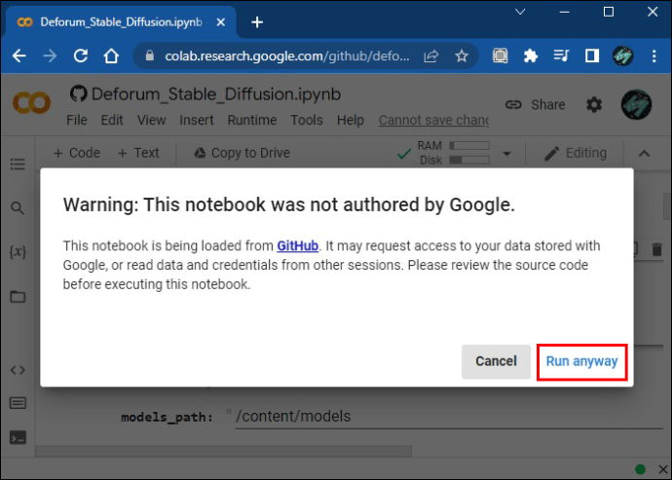Click the Run anyway button
The width and height of the screenshot is (672, 480).
pyautogui.click(x=581, y=362)
